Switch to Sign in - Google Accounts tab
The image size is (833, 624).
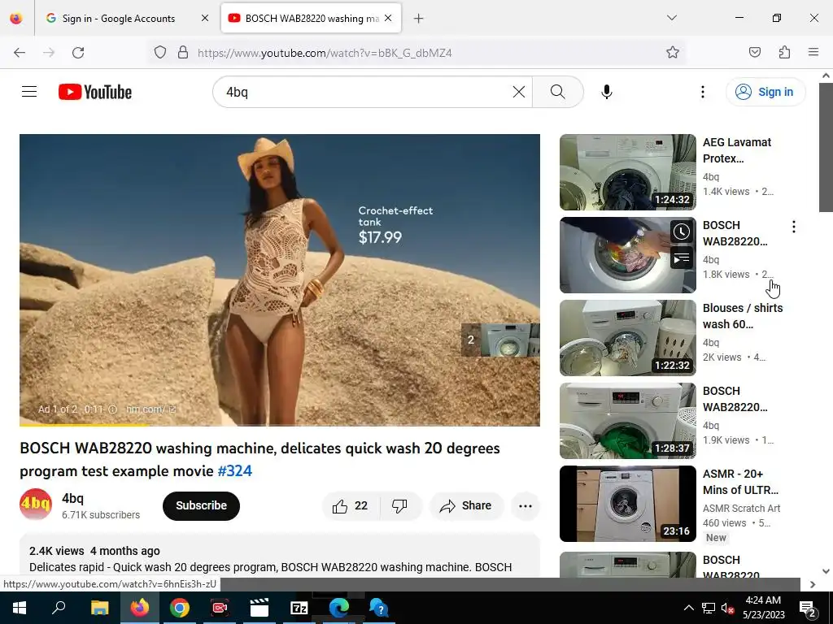[x=118, y=19]
